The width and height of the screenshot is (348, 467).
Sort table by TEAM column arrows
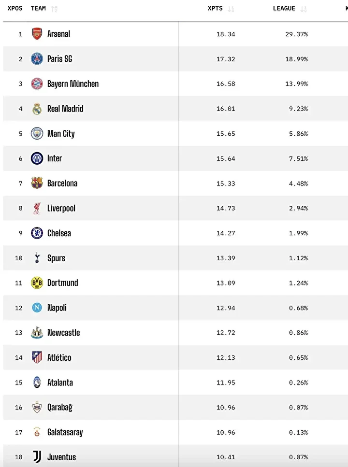click(54, 9)
